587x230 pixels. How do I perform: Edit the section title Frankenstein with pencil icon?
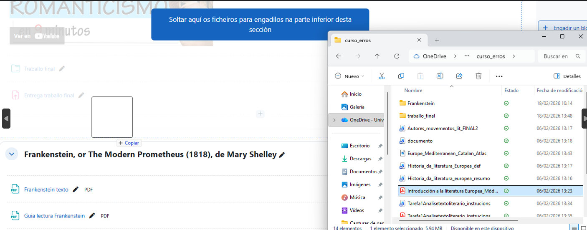[x=282, y=155]
